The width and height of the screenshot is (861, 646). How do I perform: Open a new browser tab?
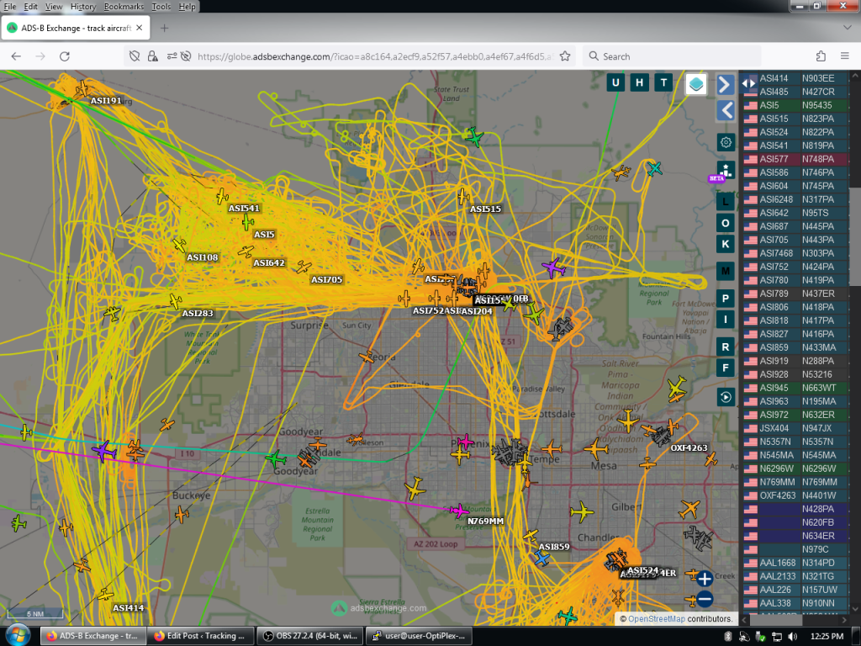(164, 28)
